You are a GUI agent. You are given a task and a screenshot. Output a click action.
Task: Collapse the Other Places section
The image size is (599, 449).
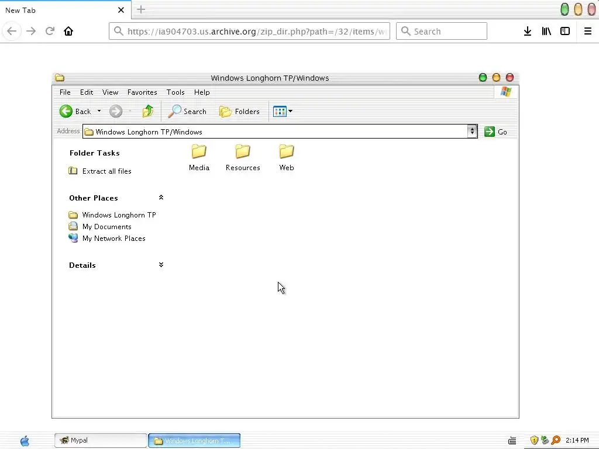(x=161, y=198)
